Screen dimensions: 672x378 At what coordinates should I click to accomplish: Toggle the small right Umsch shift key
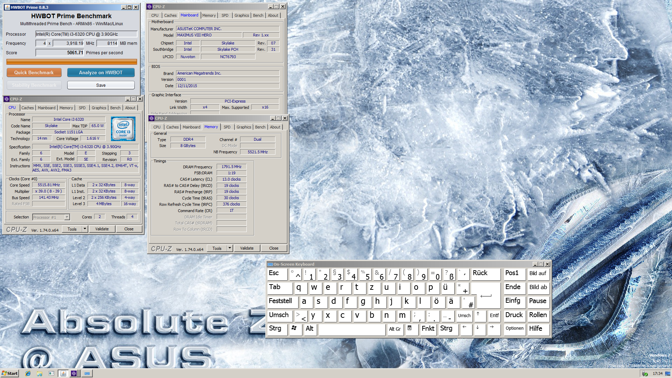point(464,315)
